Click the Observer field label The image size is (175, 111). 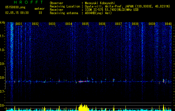click(56, 3)
